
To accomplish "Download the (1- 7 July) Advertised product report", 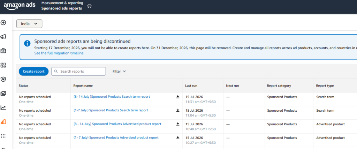I will pyautogui.click(x=178, y=137).
